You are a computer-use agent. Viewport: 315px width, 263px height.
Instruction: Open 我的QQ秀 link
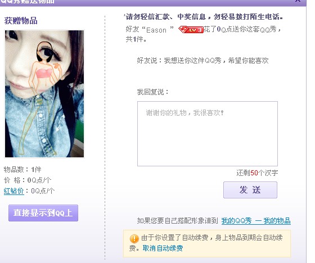pos(236,221)
